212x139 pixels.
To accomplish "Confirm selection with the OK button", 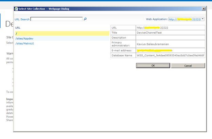I will coord(153,66).
